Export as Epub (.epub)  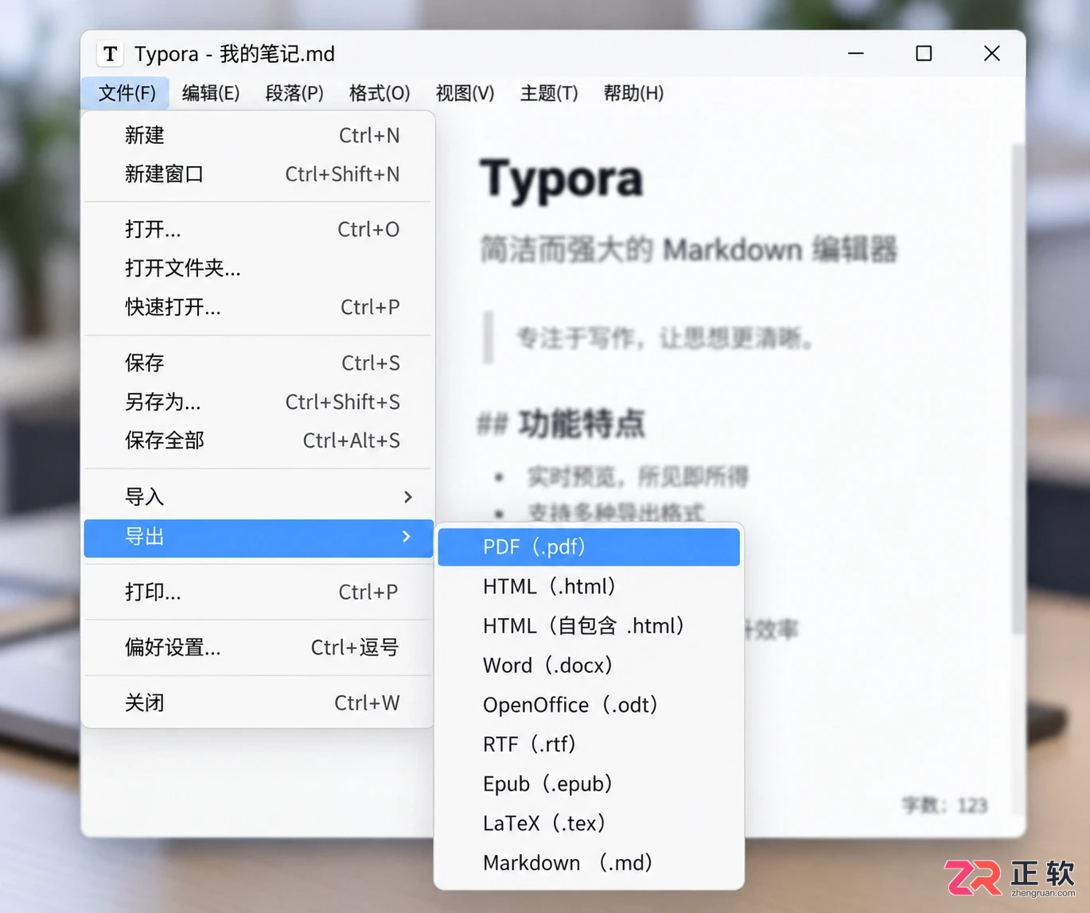(x=589, y=783)
